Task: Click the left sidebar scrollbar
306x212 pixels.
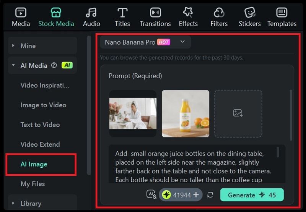Action: tap(89, 105)
